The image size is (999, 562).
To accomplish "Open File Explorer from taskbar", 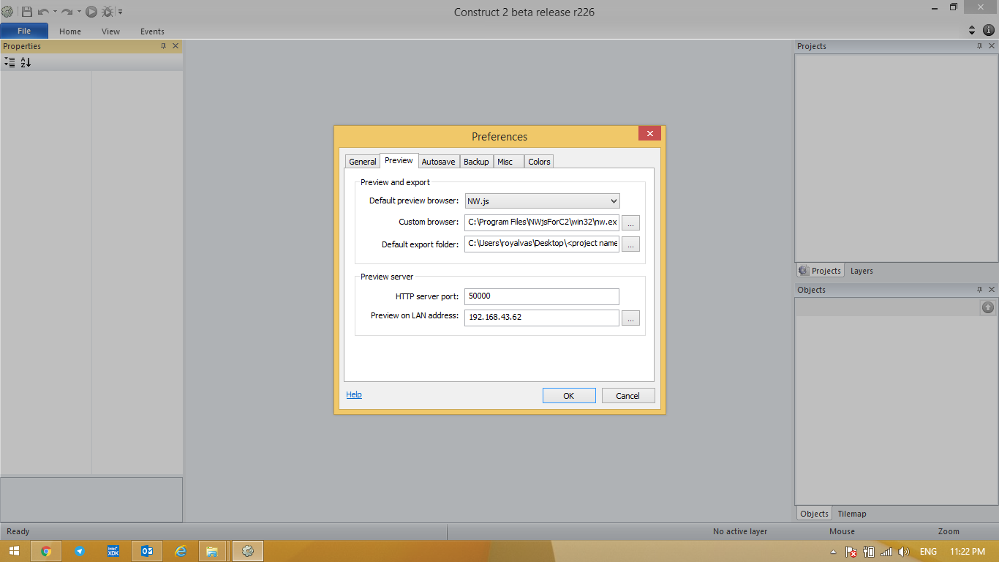I will point(212,551).
